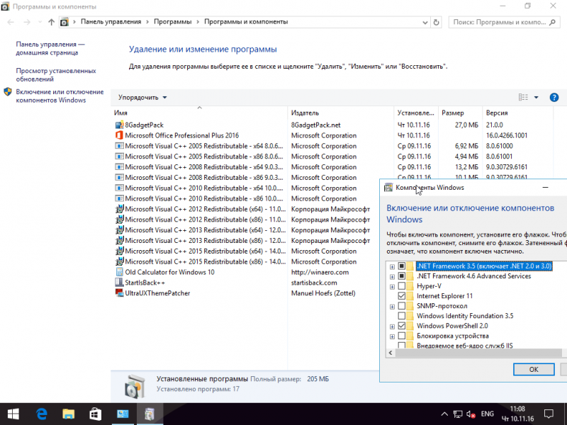Click the Microsoft Office Professional Plus 2016 icon

coord(119,135)
